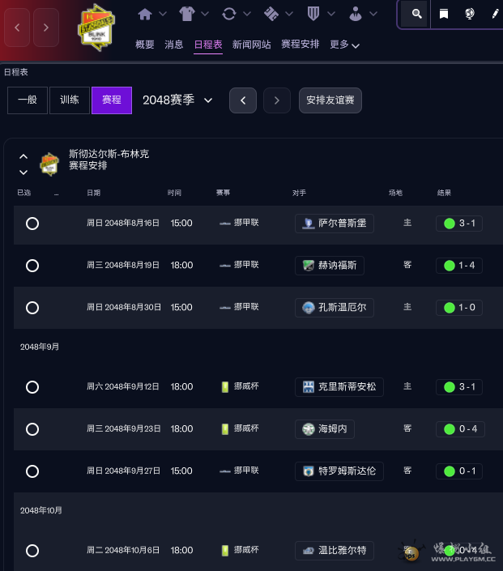Screen dimensions: 503x571
Task: Click the circular arrows transfers icon
Action: coord(228,15)
